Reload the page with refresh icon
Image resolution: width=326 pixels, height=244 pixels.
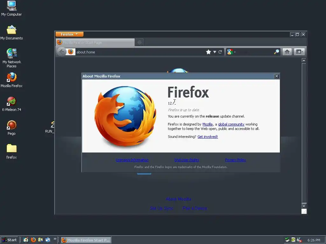[220, 52]
